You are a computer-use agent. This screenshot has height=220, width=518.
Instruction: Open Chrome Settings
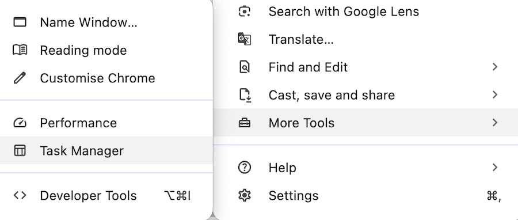coord(365,196)
